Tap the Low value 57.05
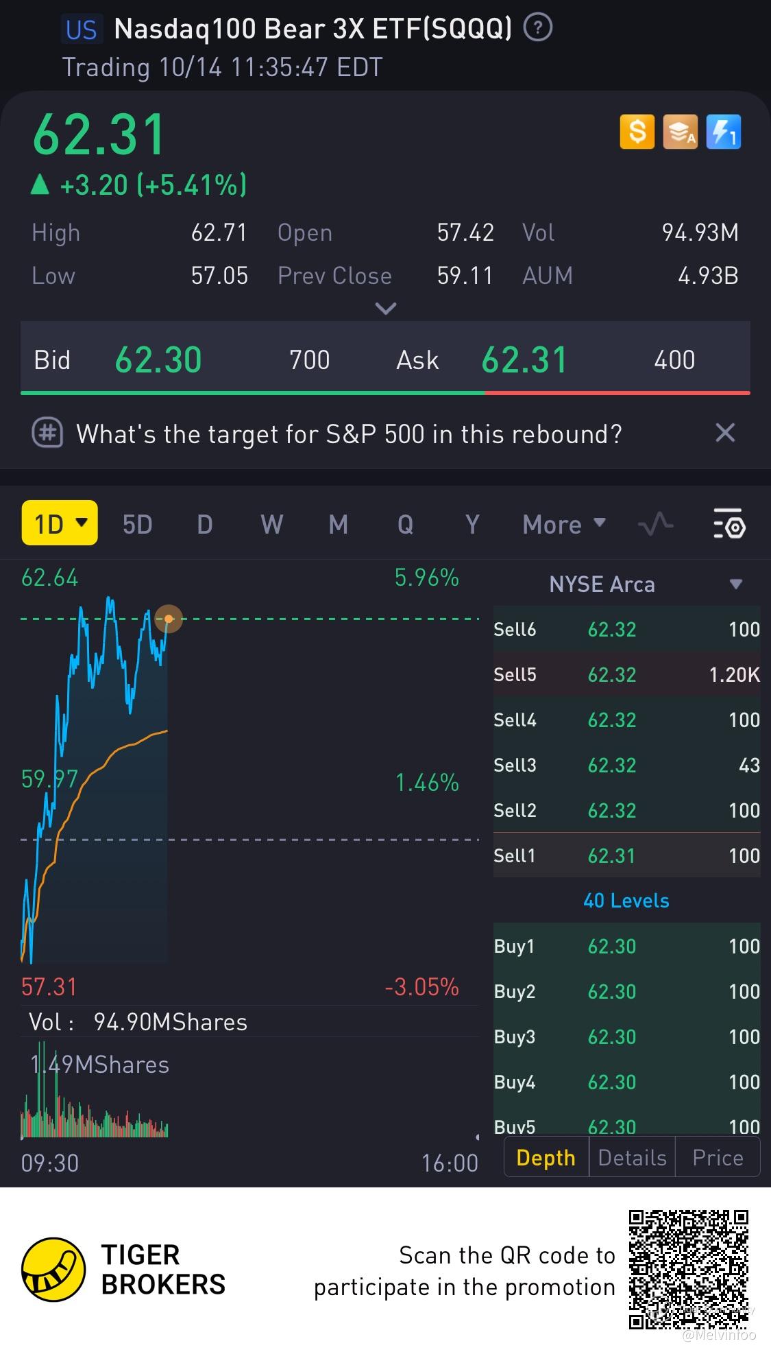Image resolution: width=771 pixels, height=1352 pixels. pyautogui.click(x=219, y=276)
